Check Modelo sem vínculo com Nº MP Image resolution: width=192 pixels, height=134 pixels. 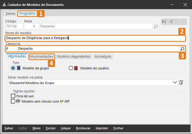click(13, 101)
